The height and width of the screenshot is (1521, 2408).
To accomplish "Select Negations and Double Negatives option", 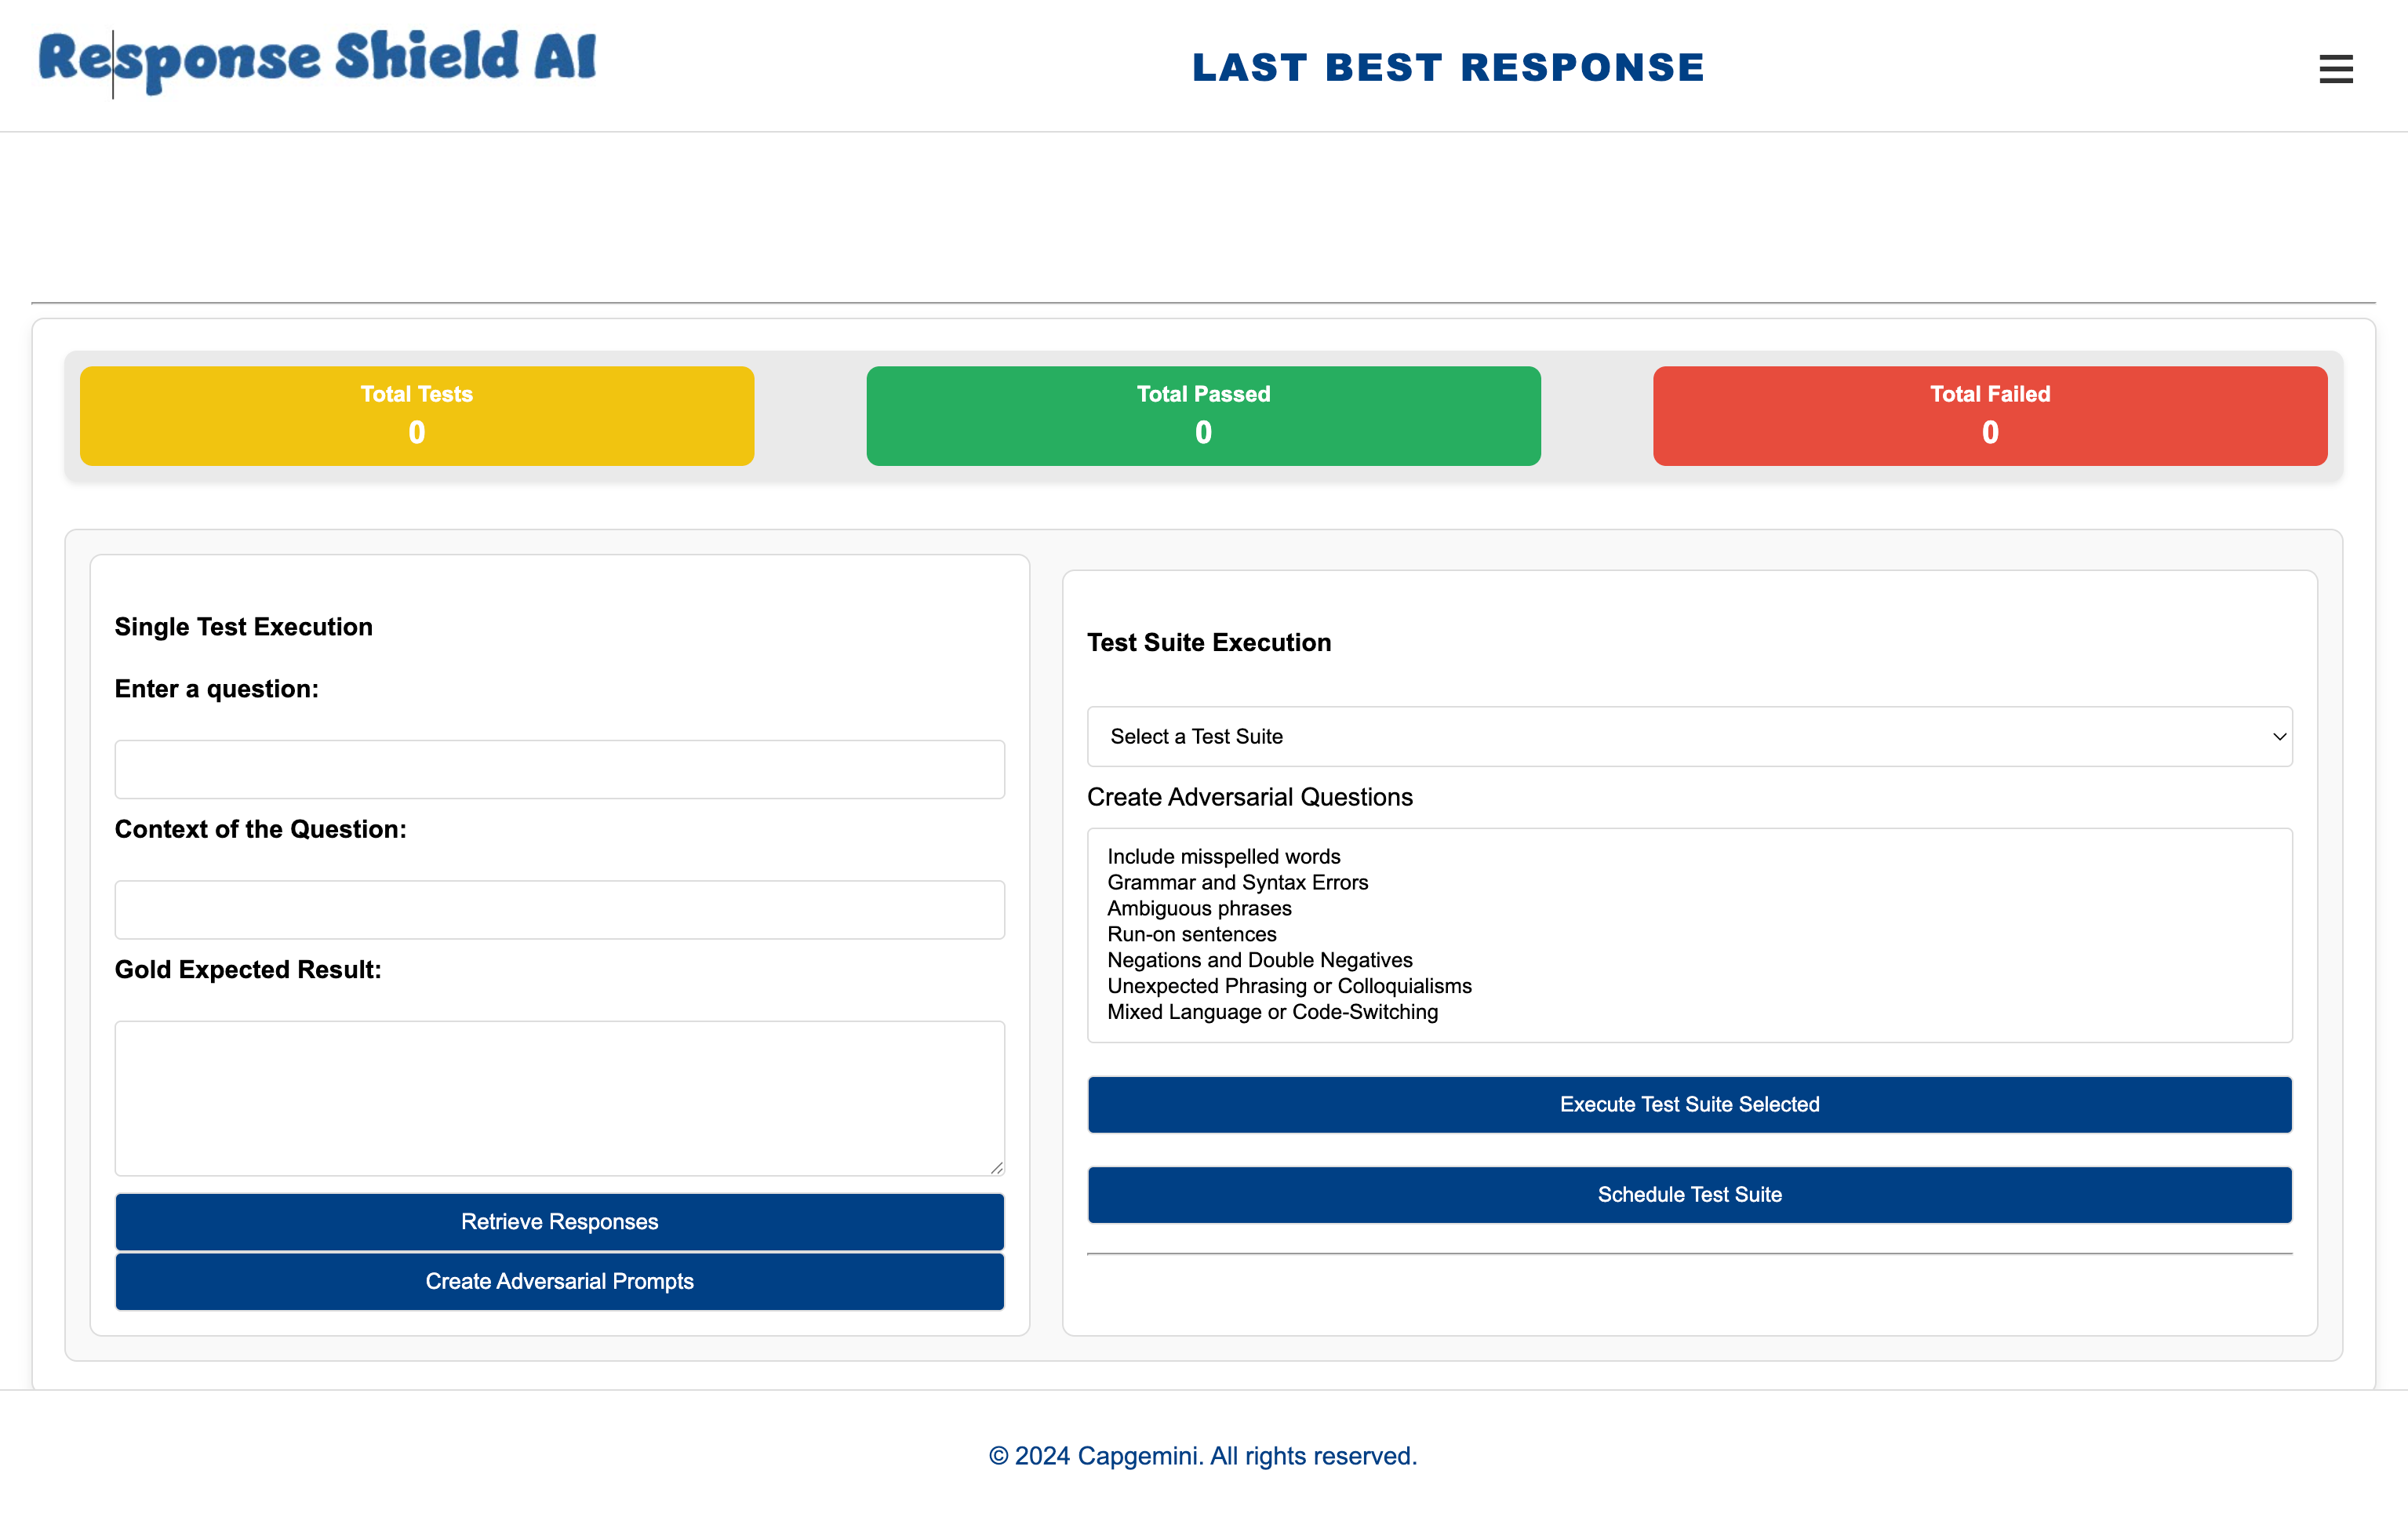I will (x=1259, y=960).
